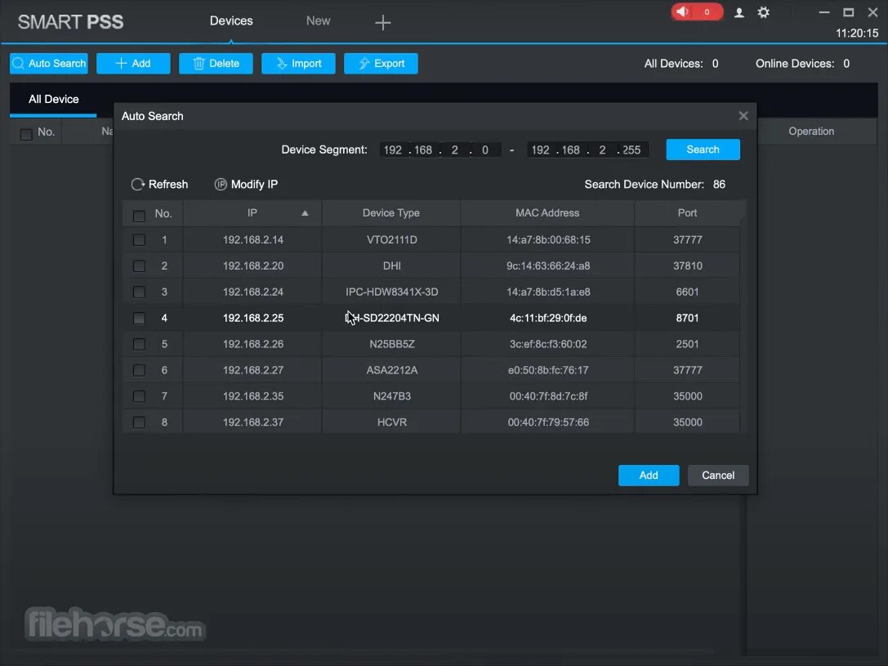Click the Cancel button in the dialog
The image size is (888, 666).
[718, 476]
